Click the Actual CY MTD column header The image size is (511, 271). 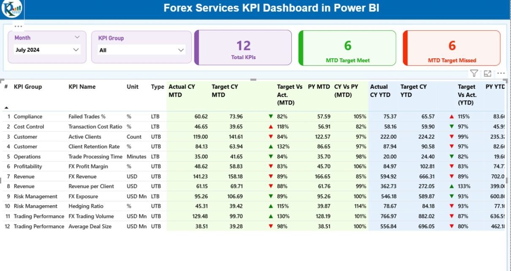pyautogui.click(x=182, y=91)
